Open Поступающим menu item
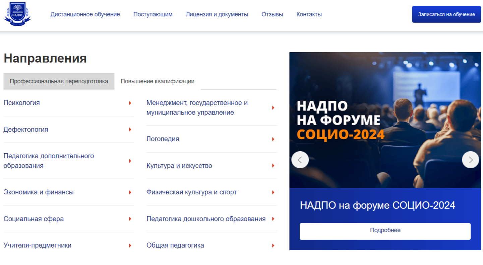483x265 pixels. pyautogui.click(x=153, y=14)
